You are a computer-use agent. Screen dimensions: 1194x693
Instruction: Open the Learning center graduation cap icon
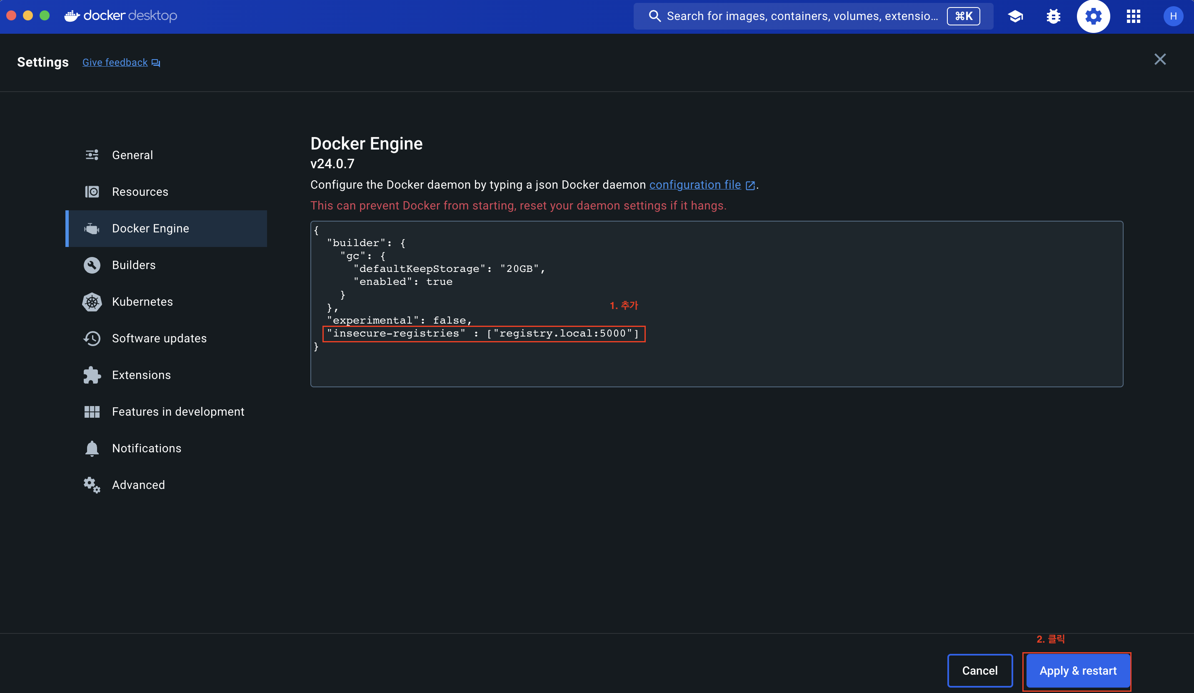point(1015,17)
